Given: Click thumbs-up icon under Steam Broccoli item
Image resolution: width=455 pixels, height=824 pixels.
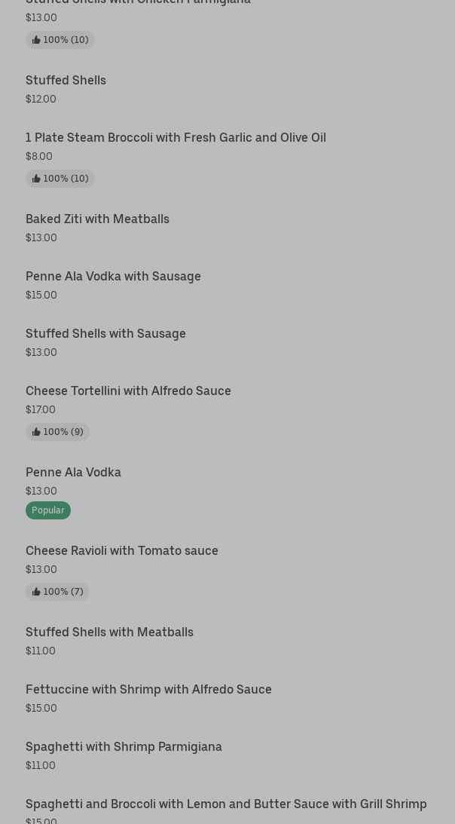Looking at the screenshot, I should 36,179.
